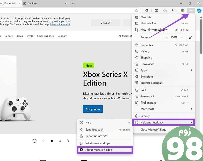Add this page to favourites star
The height and width of the screenshot is (161, 203).
coord(136,11)
